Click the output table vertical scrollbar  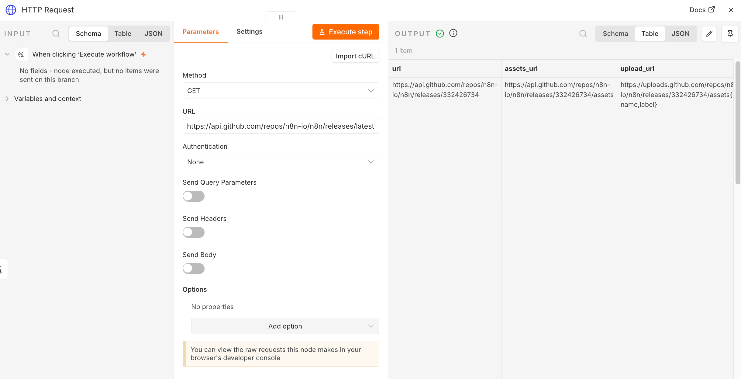coord(738,123)
